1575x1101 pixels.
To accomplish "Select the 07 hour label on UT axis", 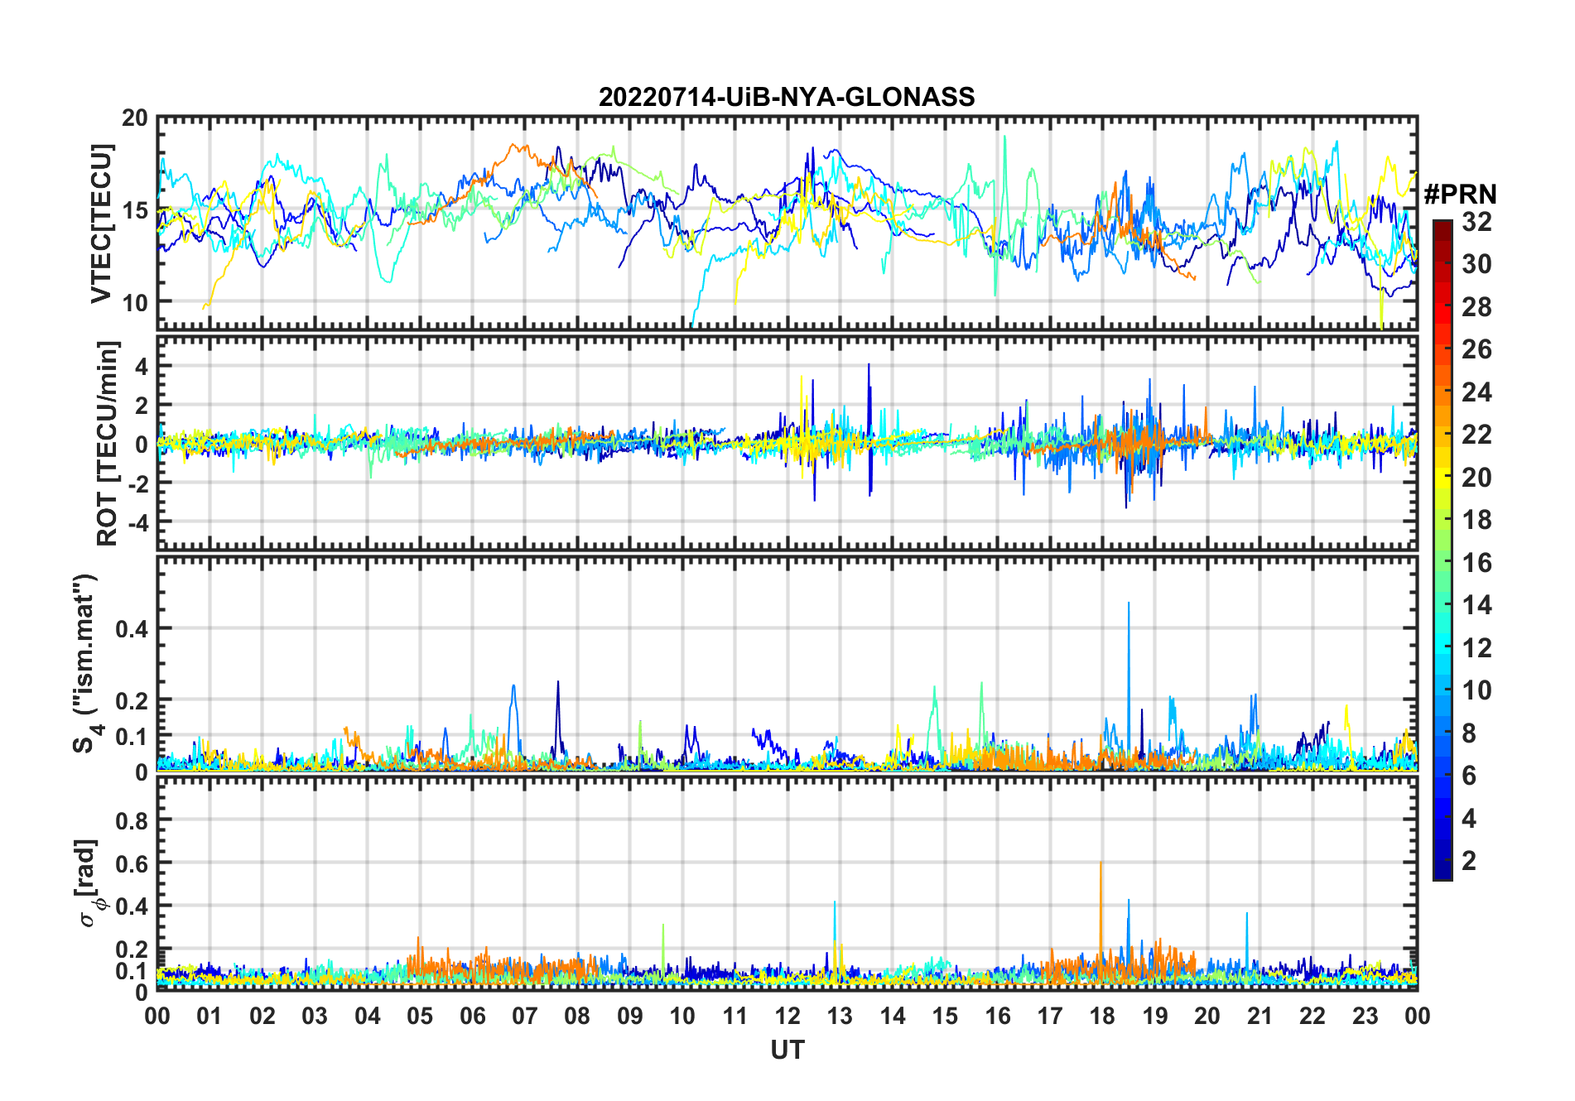I will [x=525, y=1017].
